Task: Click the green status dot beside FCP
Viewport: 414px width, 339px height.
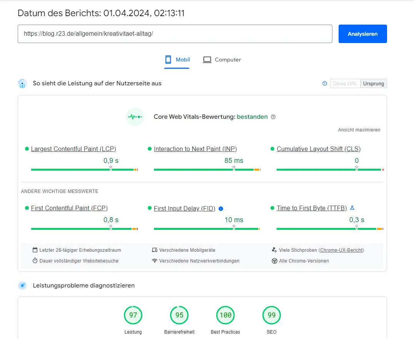Action: [x=27, y=208]
